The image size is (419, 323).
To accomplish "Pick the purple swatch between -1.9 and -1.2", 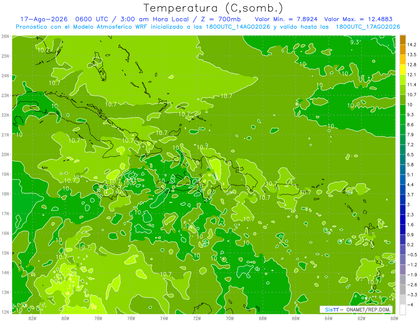I will coord(403,269).
